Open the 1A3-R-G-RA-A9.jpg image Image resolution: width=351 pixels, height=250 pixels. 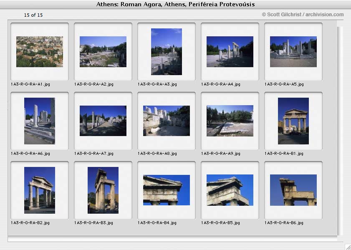pos(230,121)
